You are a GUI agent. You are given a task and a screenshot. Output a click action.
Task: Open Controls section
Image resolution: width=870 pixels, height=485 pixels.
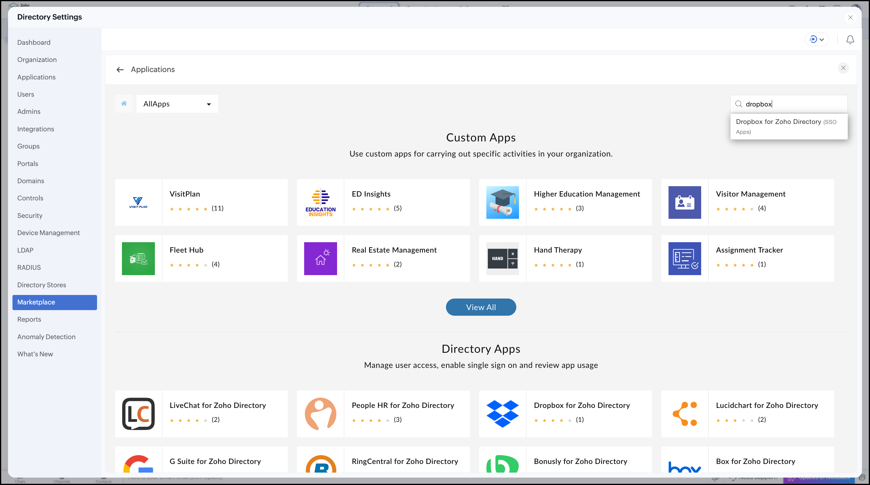coord(30,198)
